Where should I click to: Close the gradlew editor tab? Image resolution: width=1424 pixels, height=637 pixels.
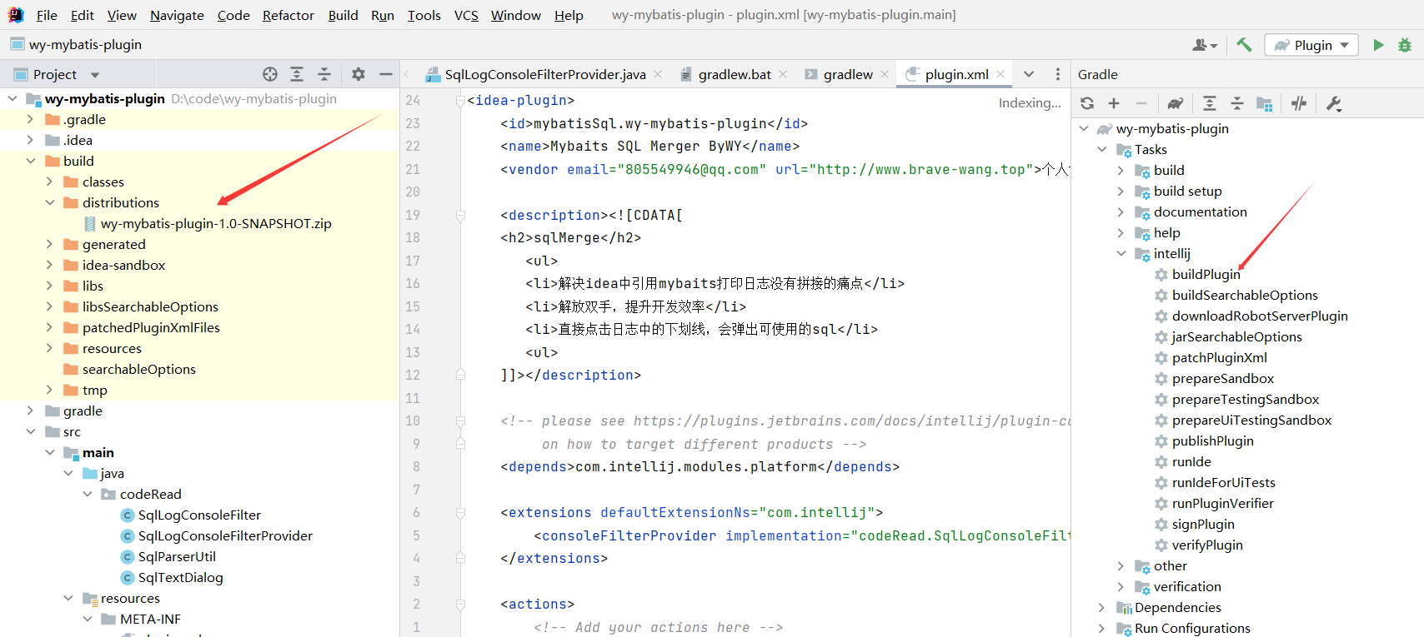click(x=885, y=74)
